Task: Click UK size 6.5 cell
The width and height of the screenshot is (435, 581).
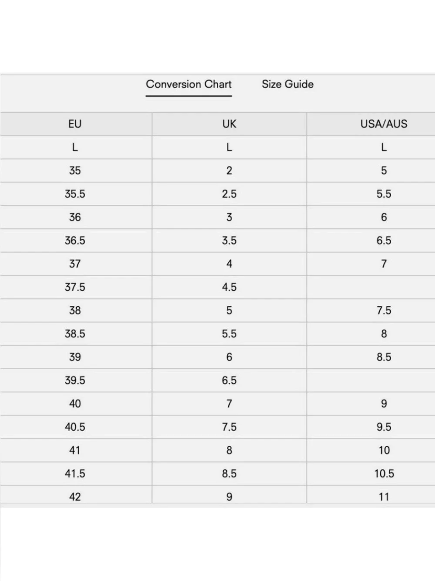Action: 229,381
